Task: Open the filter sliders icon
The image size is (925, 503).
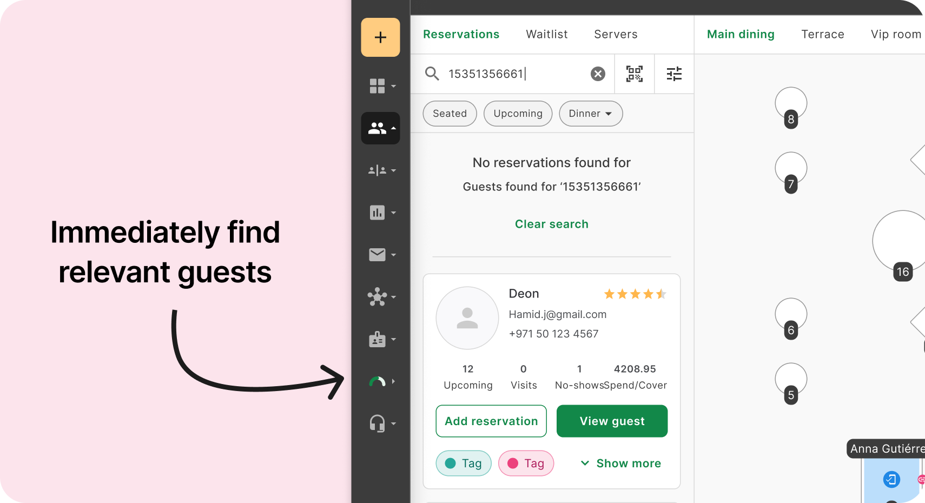Action: point(674,74)
